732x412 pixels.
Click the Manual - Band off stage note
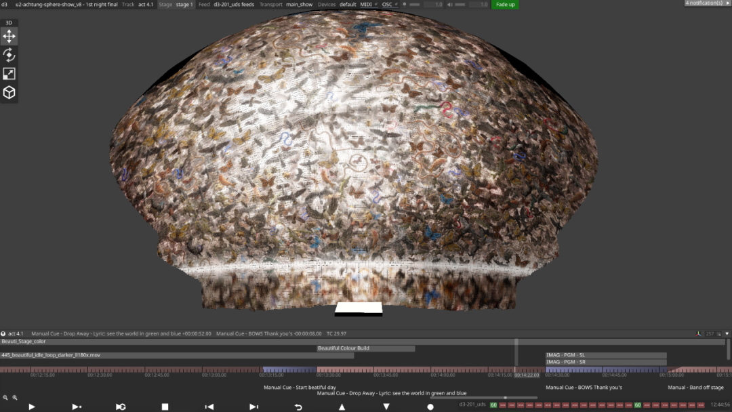click(x=695, y=388)
